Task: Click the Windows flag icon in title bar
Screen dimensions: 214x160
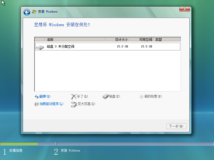Action: (34, 12)
